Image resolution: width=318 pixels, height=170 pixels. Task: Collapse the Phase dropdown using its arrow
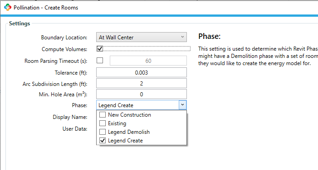click(182, 105)
